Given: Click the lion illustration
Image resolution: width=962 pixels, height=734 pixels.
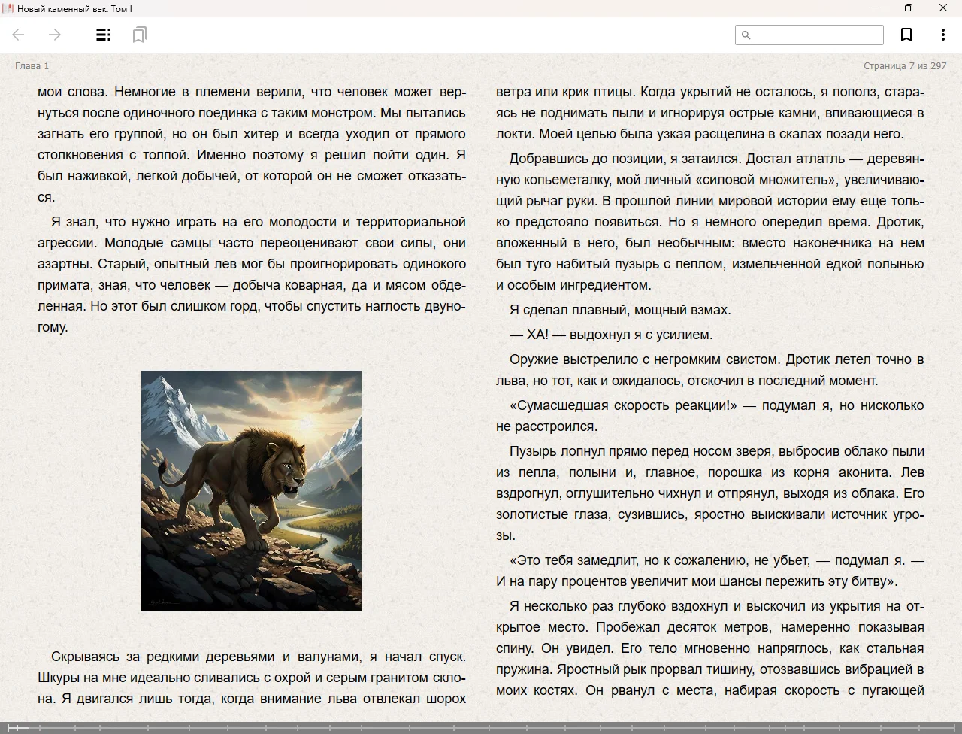Looking at the screenshot, I should (x=251, y=490).
